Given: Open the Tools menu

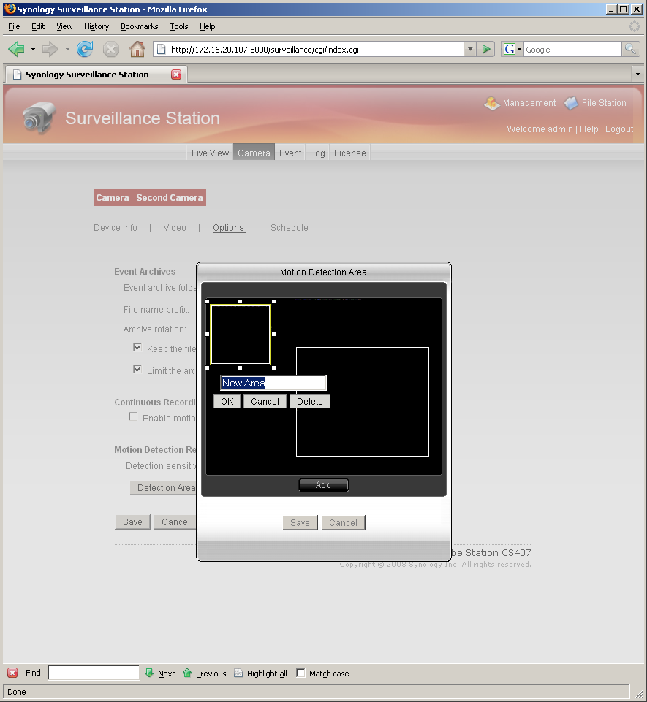Looking at the screenshot, I should pyautogui.click(x=179, y=26).
